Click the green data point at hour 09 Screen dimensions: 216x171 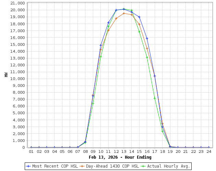(x=93, y=103)
